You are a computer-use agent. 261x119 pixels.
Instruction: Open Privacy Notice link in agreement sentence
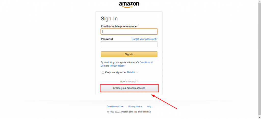point(117,66)
